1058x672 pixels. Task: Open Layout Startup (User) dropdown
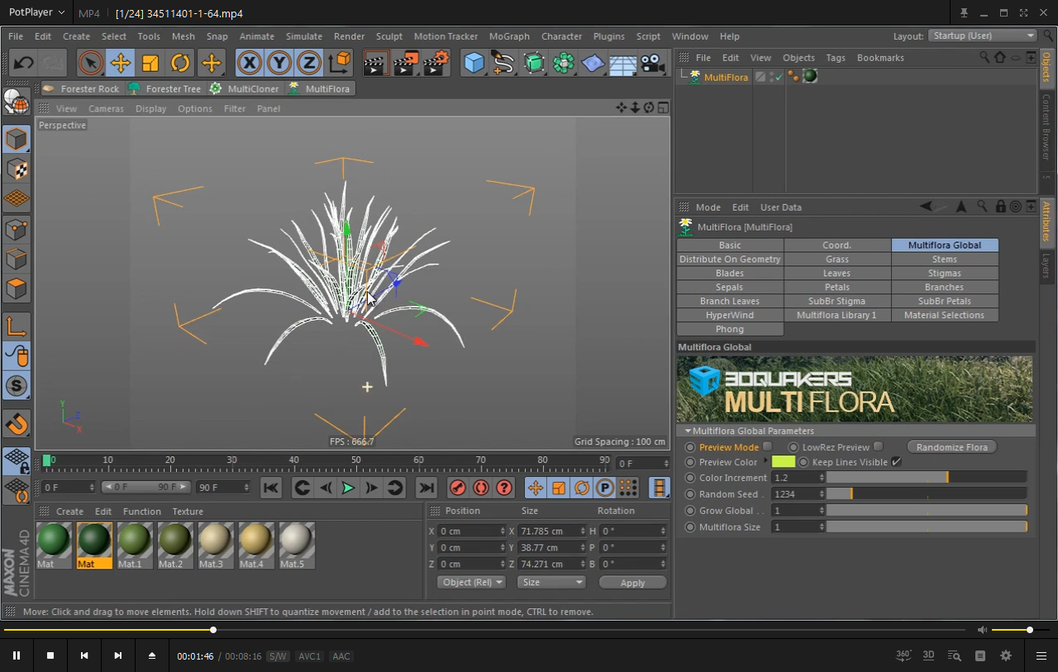(982, 36)
